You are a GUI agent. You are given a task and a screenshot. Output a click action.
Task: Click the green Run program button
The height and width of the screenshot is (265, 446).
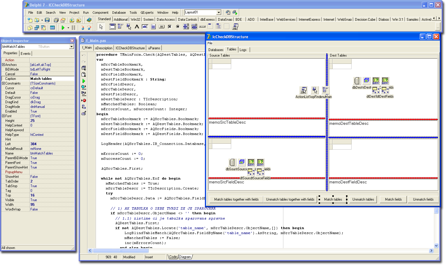click(63, 28)
